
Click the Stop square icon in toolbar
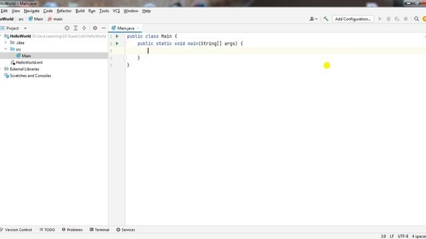click(x=405, y=19)
